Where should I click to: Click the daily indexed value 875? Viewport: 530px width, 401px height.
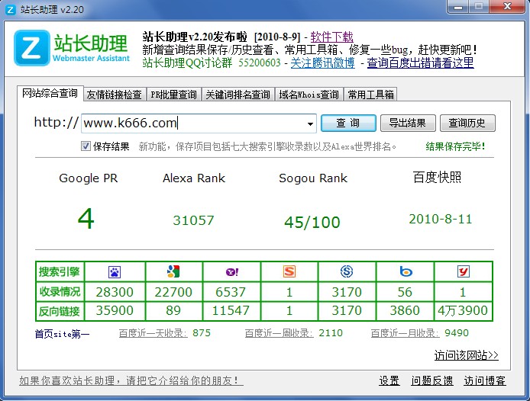[x=202, y=333]
